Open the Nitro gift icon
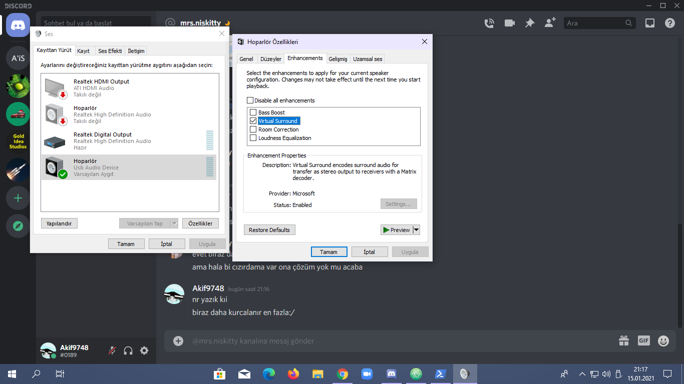The height and width of the screenshot is (384, 684). tap(624, 341)
